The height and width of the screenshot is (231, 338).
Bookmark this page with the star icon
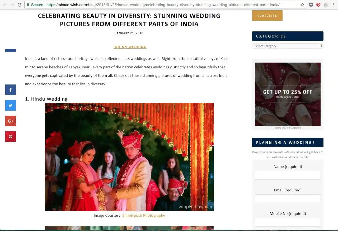coord(302,5)
